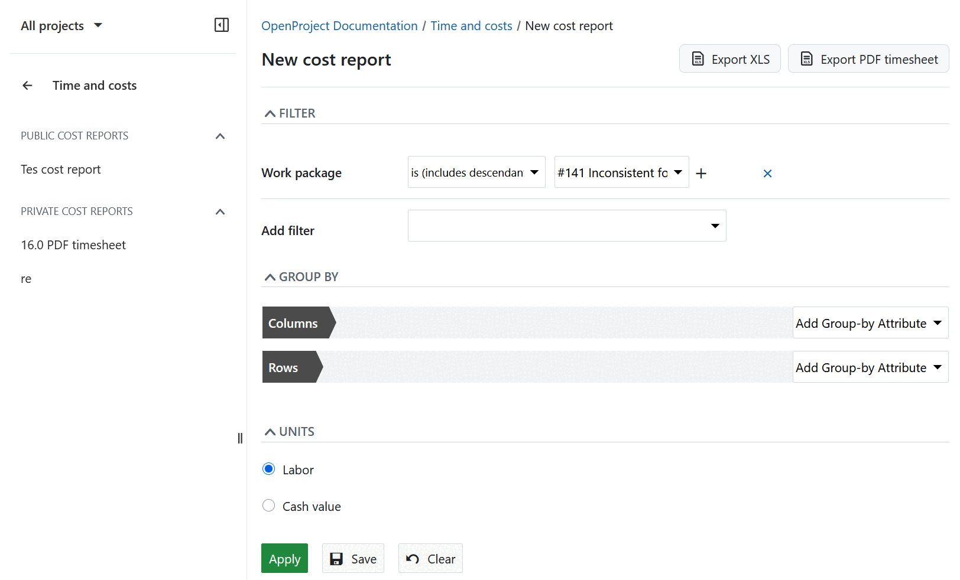Screen dimensions: 960x580
Task: Navigate to Time and costs breadcrumb
Action: (x=471, y=25)
